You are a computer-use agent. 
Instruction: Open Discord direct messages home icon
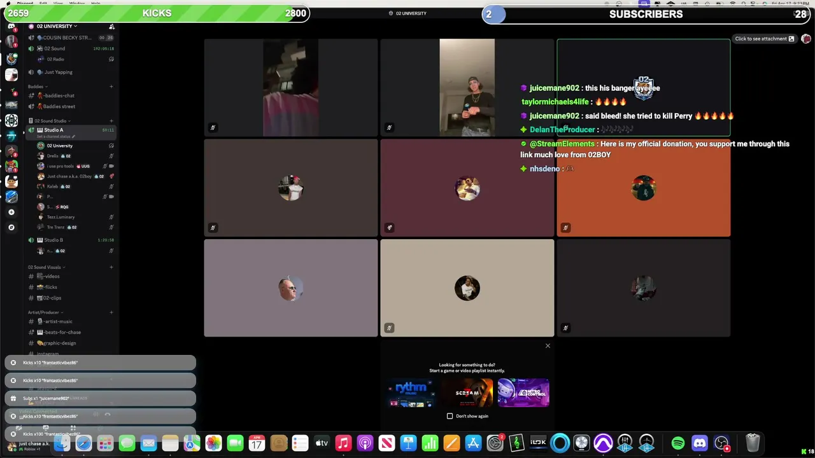(x=11, y=26)
